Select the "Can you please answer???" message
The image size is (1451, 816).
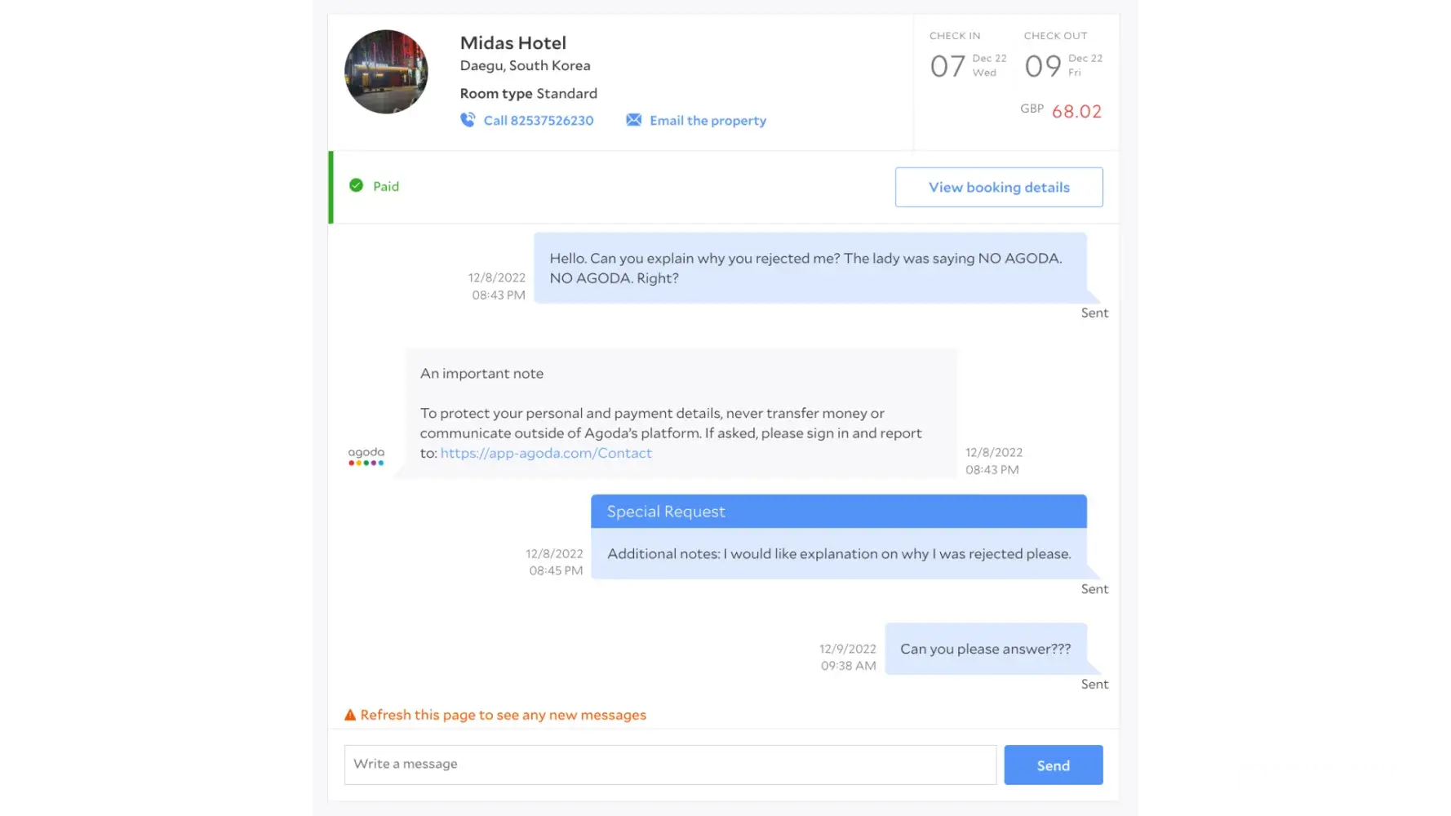click(985, 649)
